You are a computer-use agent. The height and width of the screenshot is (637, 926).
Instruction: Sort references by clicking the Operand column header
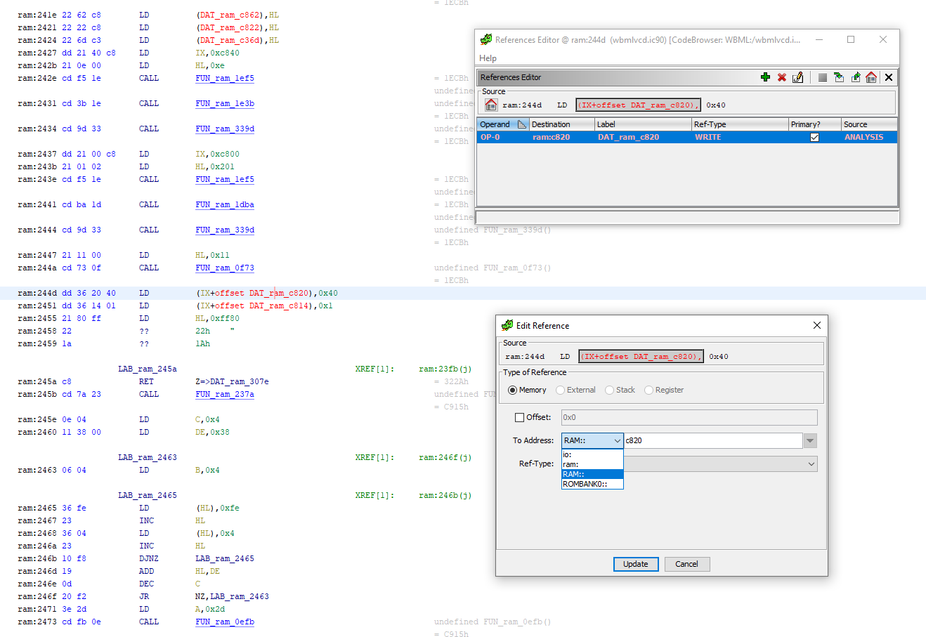pos(497,124)
